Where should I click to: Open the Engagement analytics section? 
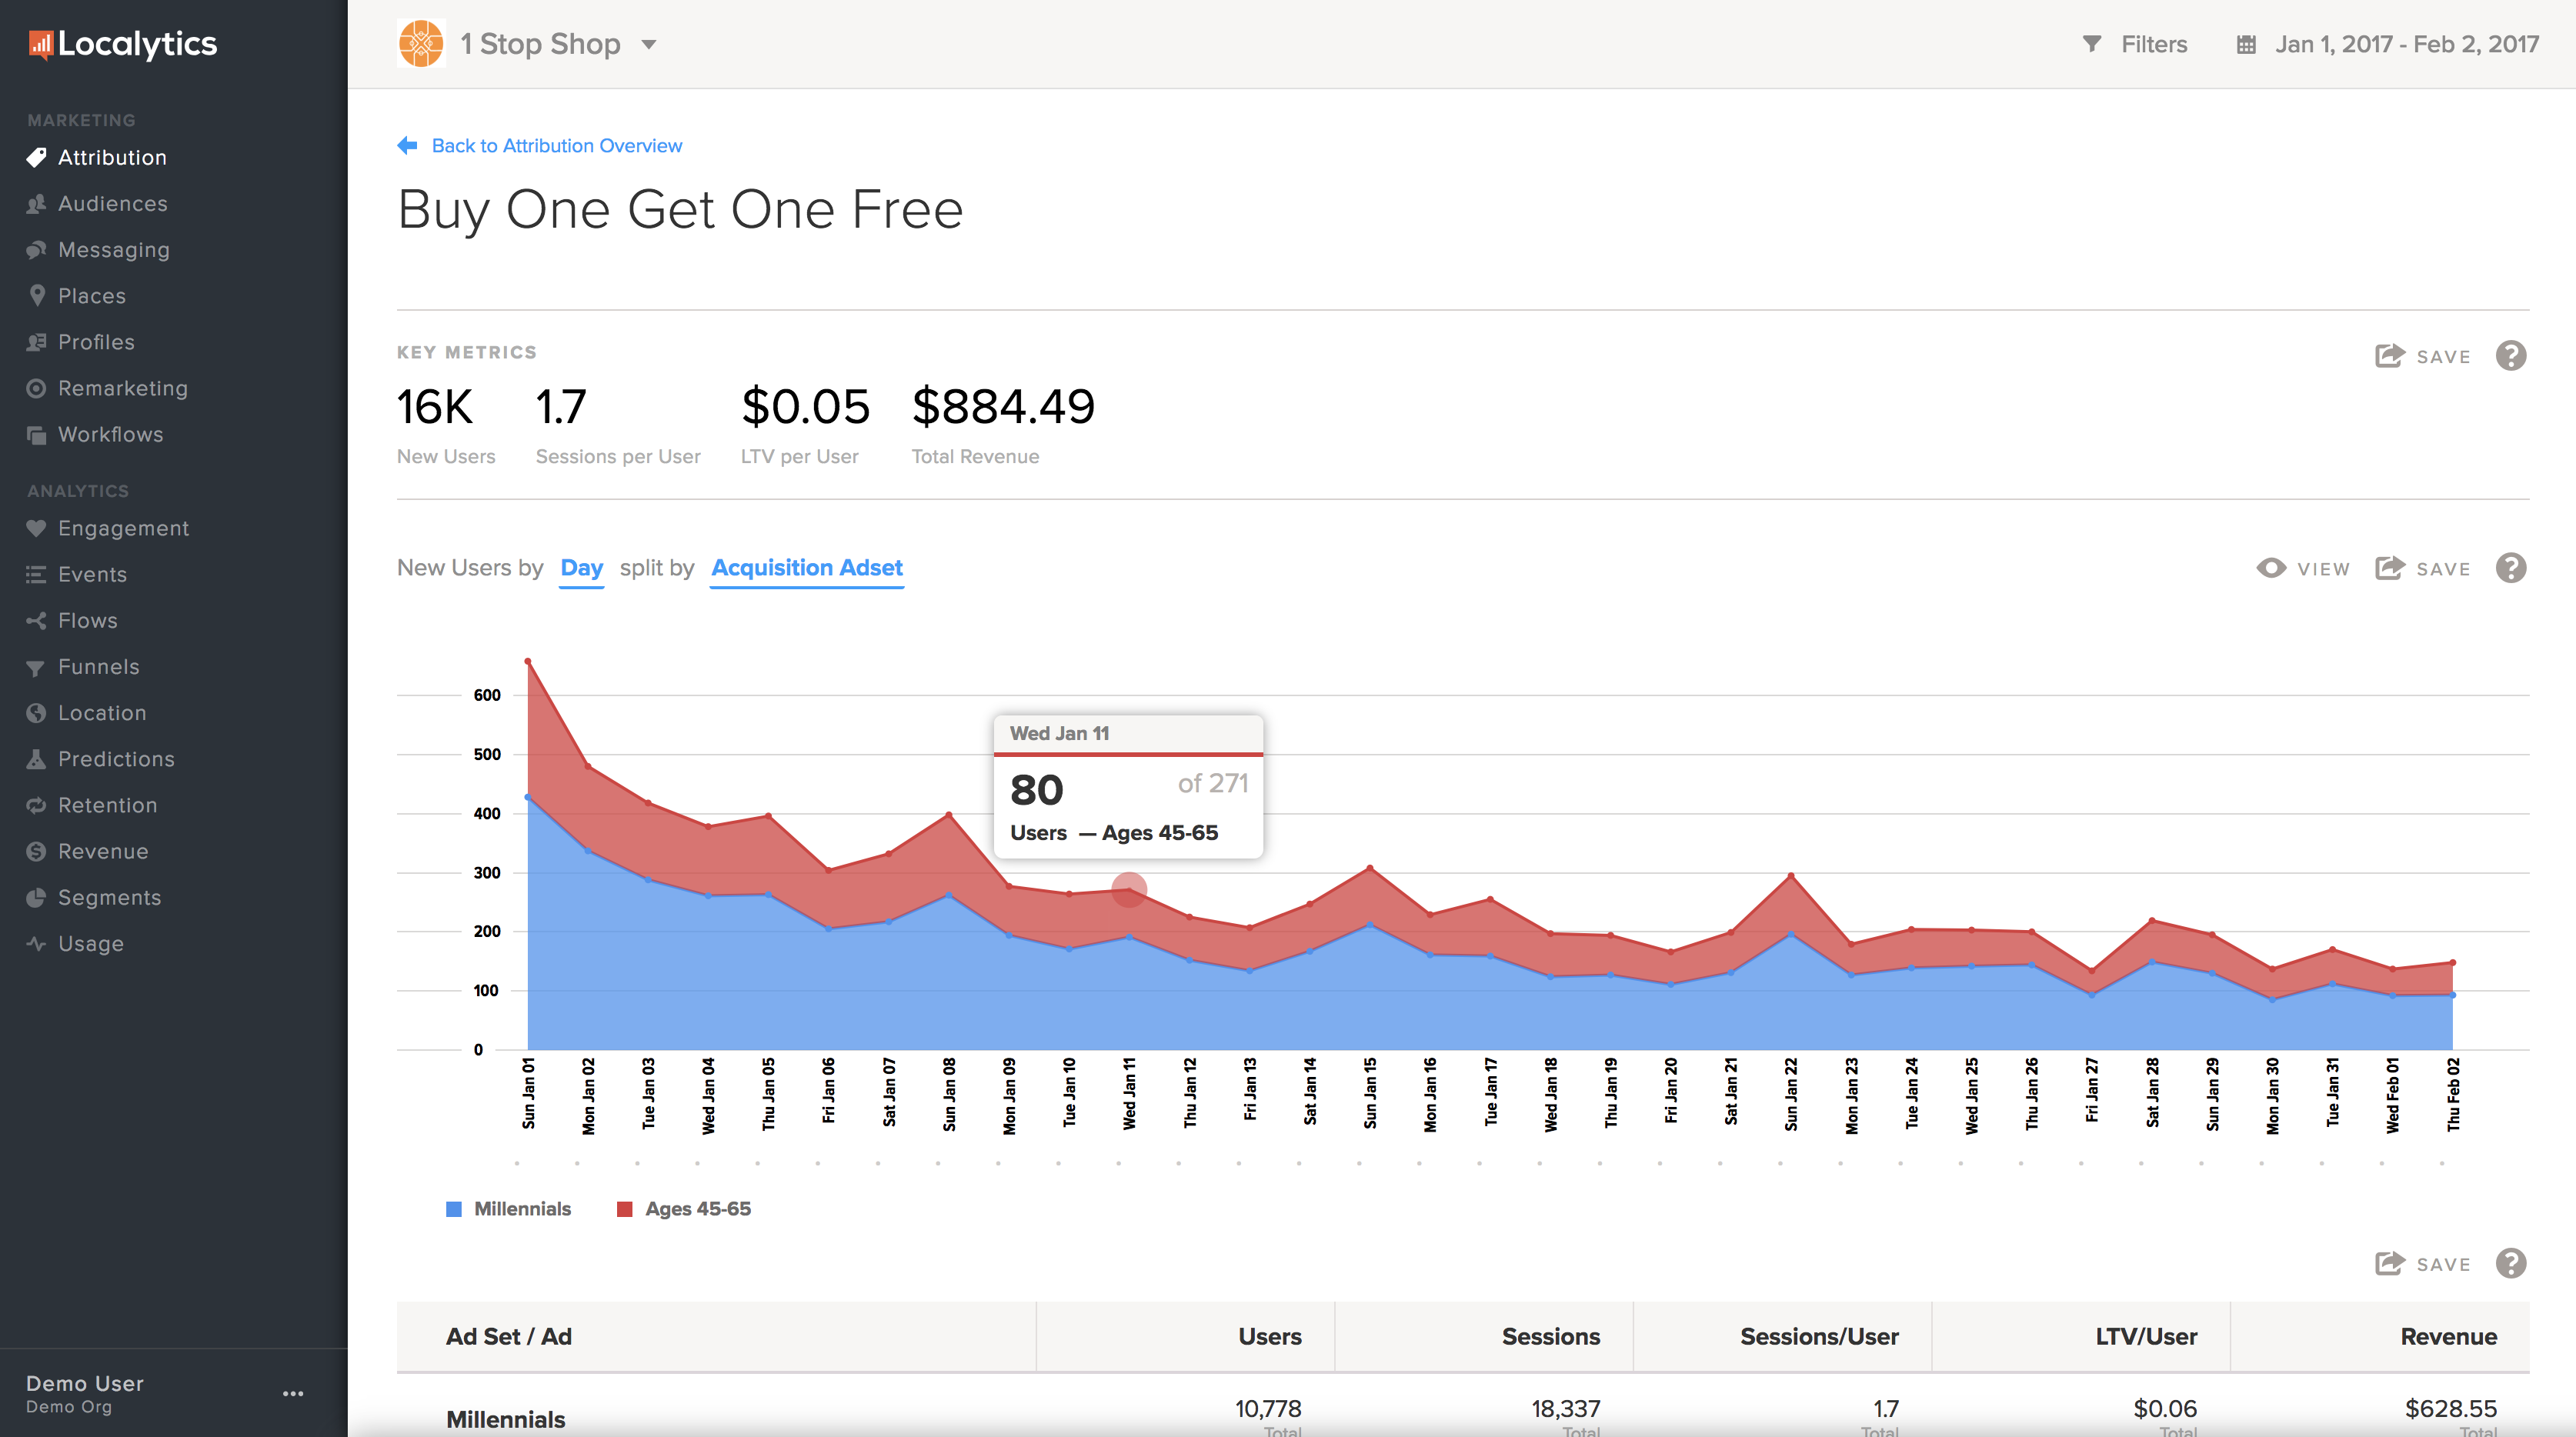pos(123,528)
